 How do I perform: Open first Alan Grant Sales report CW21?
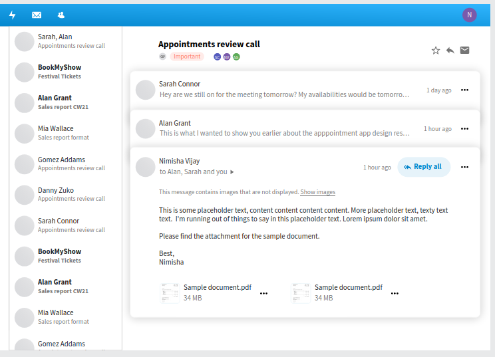click(x=66, y=102)
